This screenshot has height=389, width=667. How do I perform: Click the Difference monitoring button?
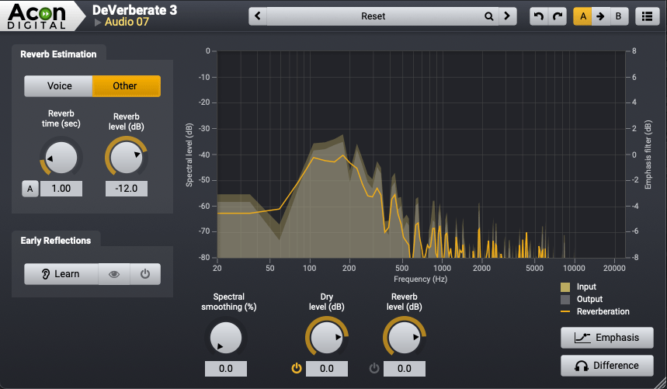[606, 366]
